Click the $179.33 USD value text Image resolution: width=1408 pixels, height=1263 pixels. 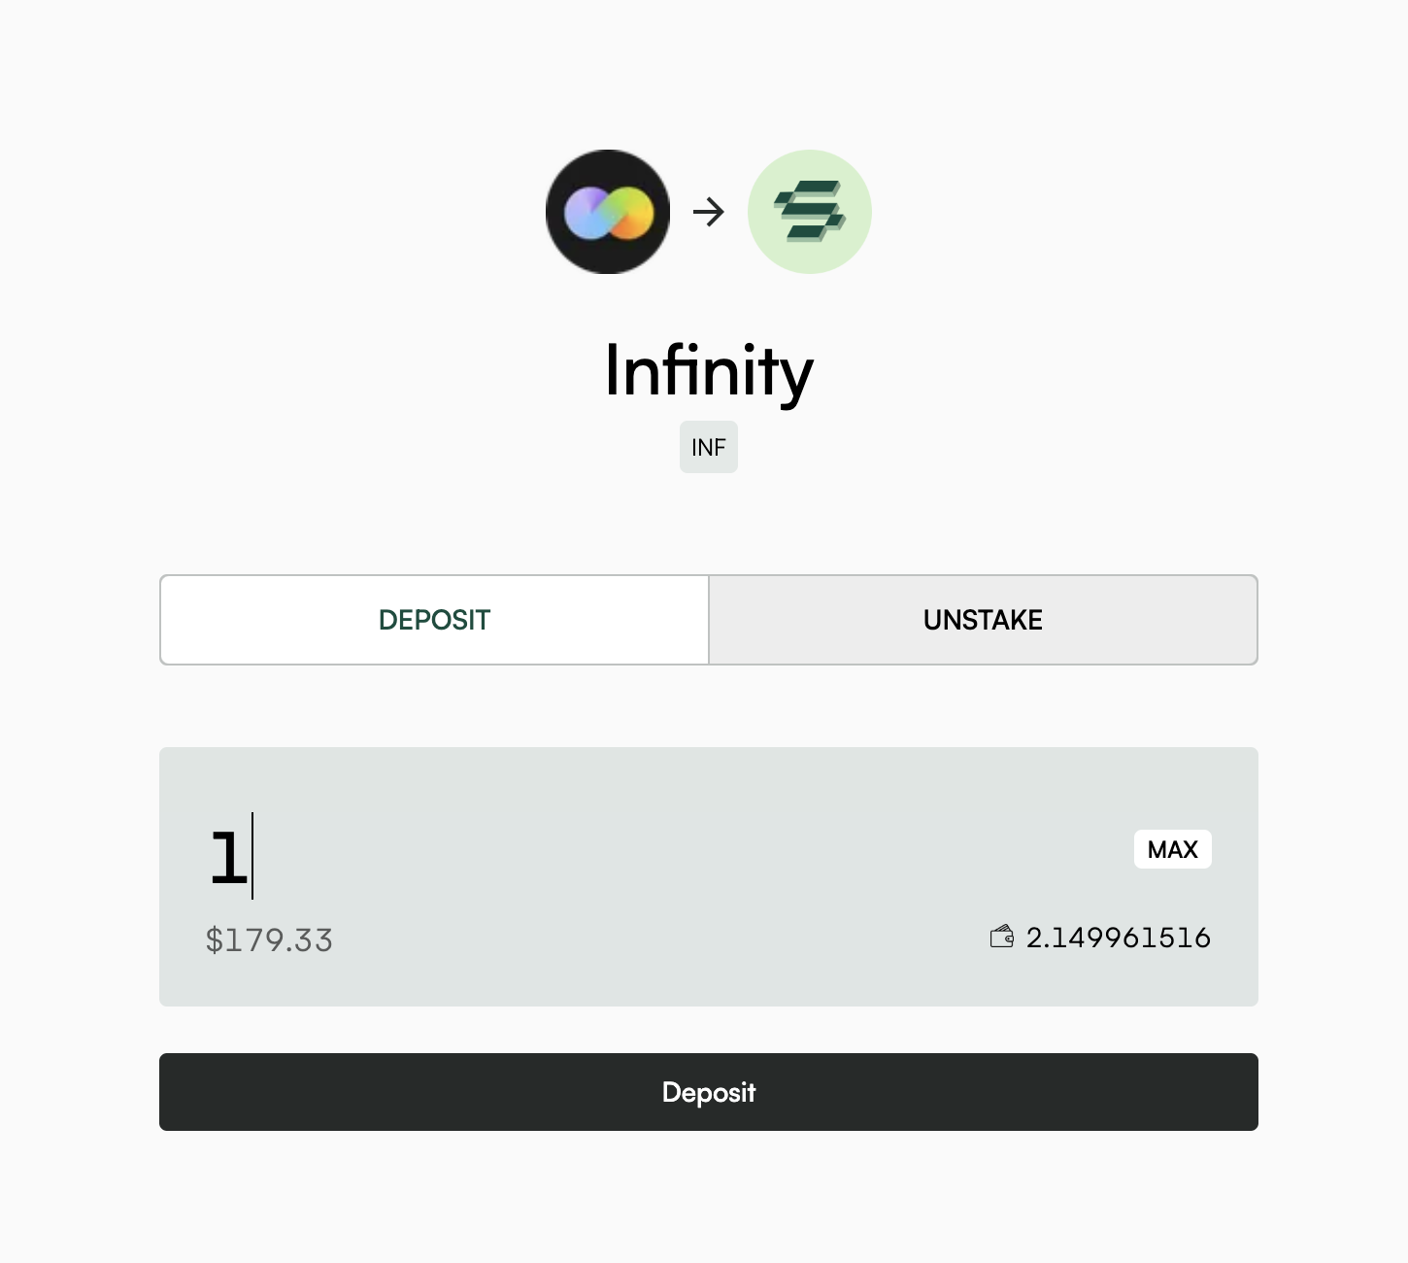point(269,940)
